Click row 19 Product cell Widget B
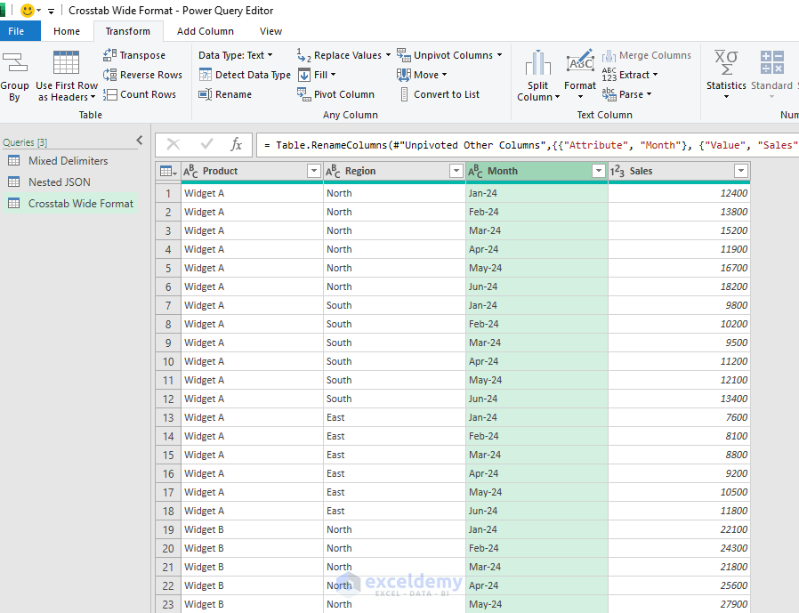Image resolution: width=799 pixels, height=613 pixels. coord(252,530)
